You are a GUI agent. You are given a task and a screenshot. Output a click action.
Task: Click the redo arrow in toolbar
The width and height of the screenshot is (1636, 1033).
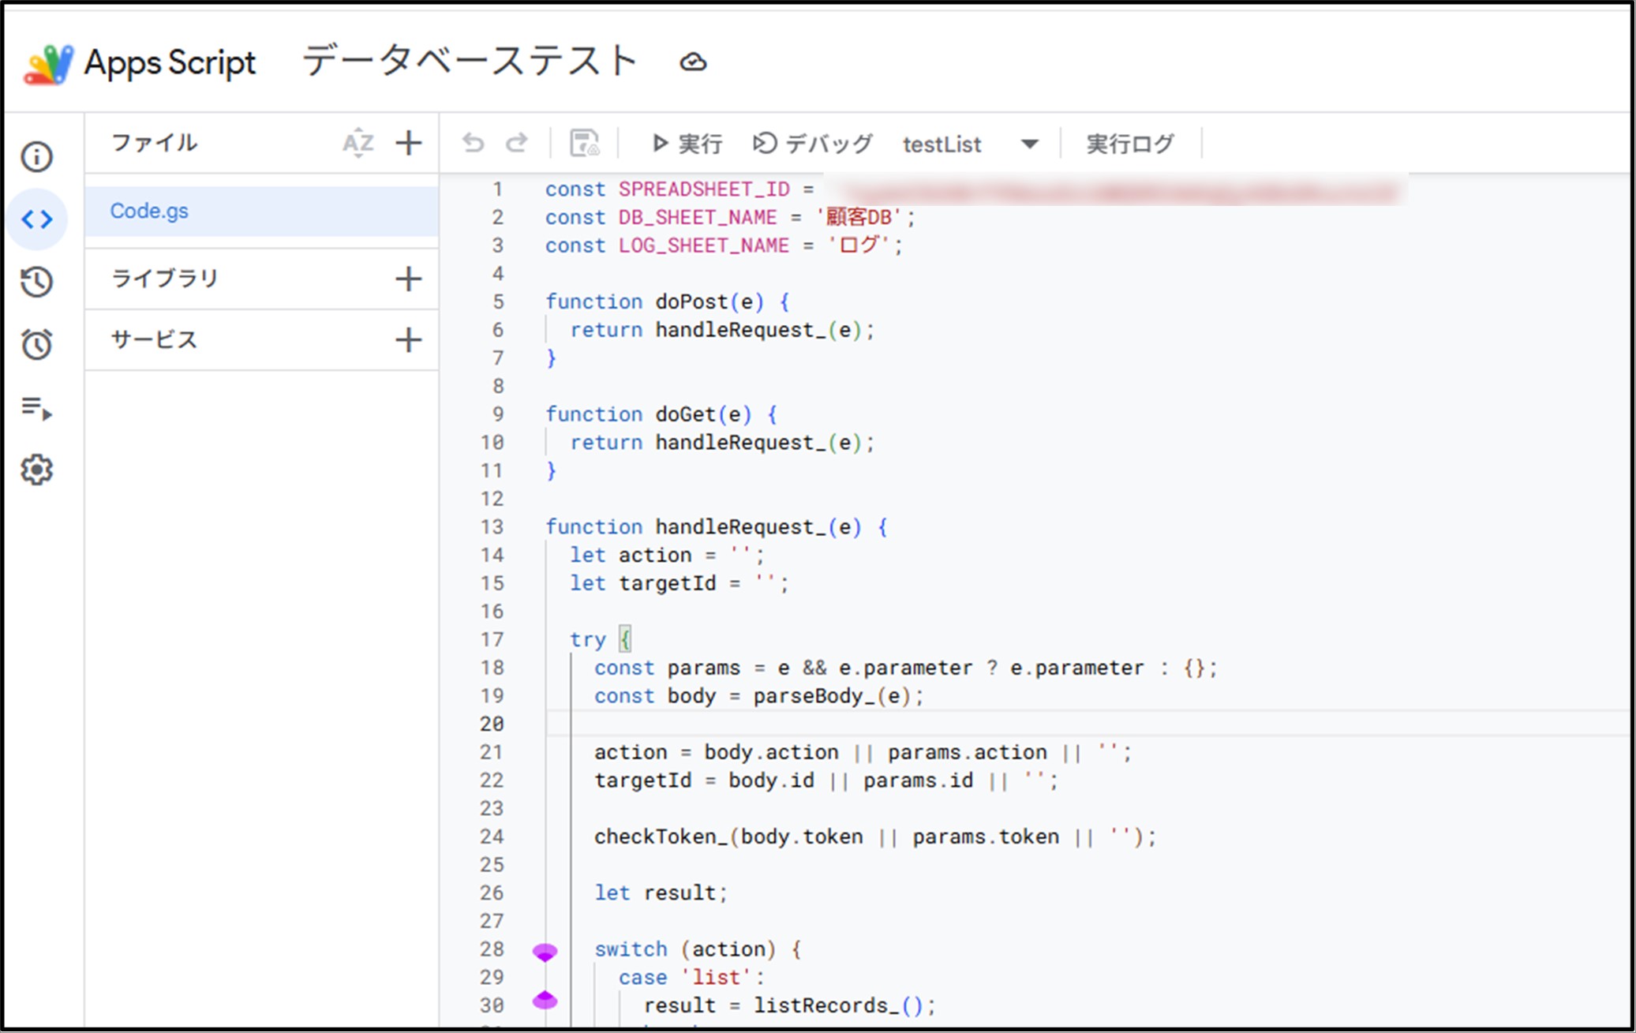517,143
